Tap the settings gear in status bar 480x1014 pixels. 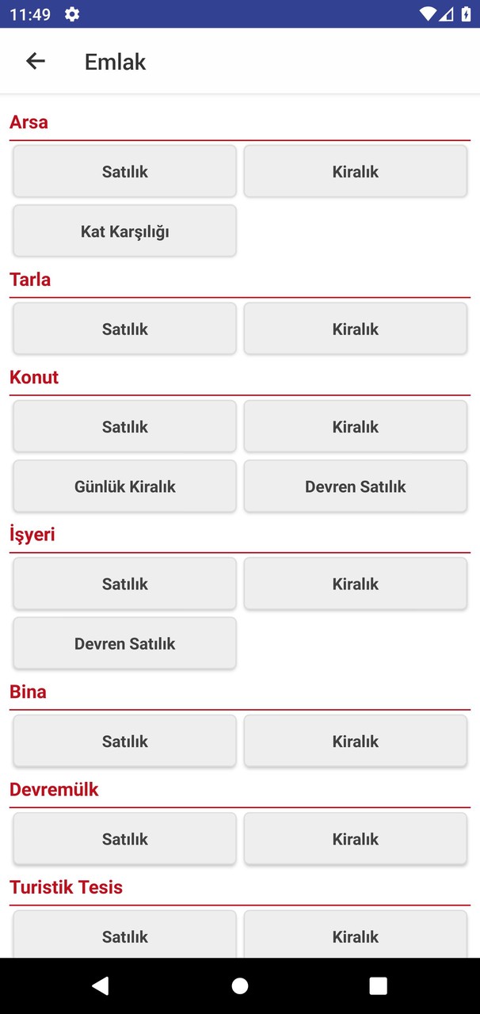(x=72, y=14)
